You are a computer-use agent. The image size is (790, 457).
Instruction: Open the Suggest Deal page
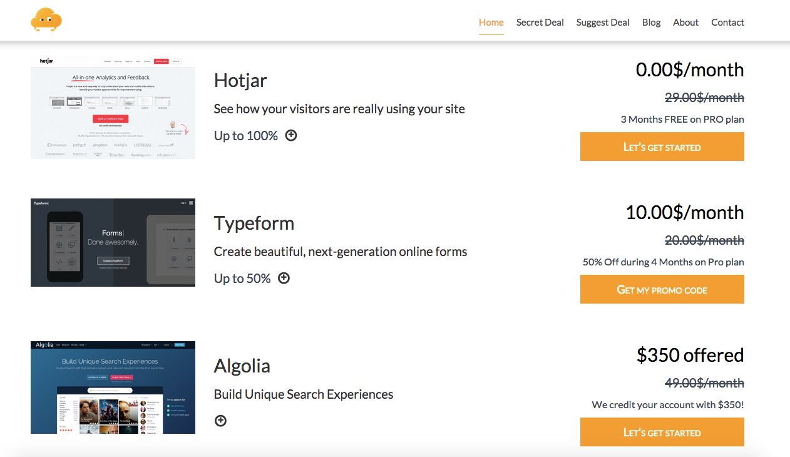(603, 23)
